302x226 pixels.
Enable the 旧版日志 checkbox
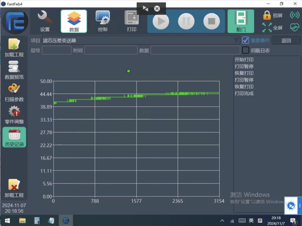pyautogui.click(x=245, y=50)
